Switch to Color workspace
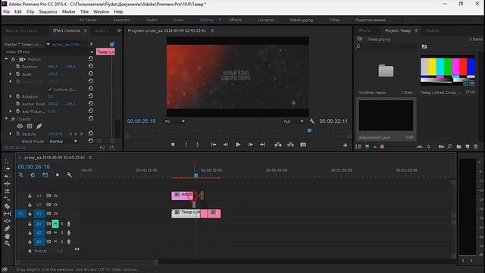Viewport: 485px width, 273px height. (x=179, y=20)
